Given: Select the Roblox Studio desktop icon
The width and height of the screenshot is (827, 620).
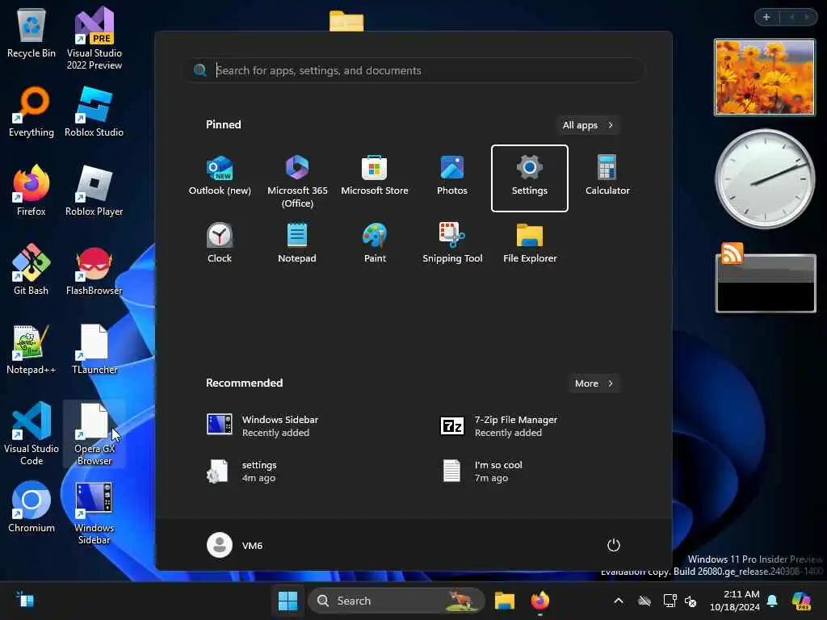Looking at the screenshot, I should click(94, 111).
